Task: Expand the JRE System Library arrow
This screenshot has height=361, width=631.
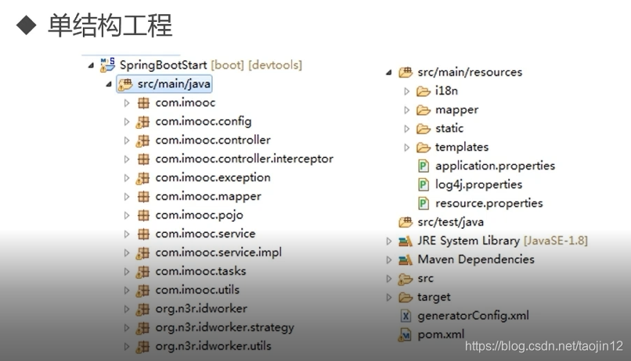Action: [x=389, y=241]
